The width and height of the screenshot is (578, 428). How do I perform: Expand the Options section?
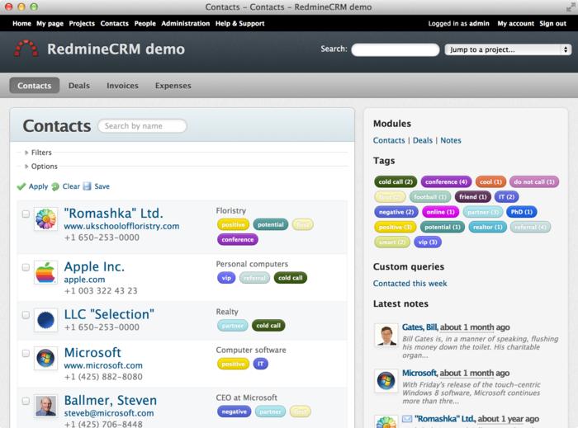click(x=41, y=167)
